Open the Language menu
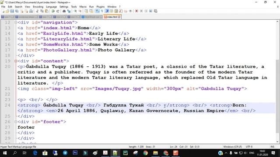 pos(52,7)
